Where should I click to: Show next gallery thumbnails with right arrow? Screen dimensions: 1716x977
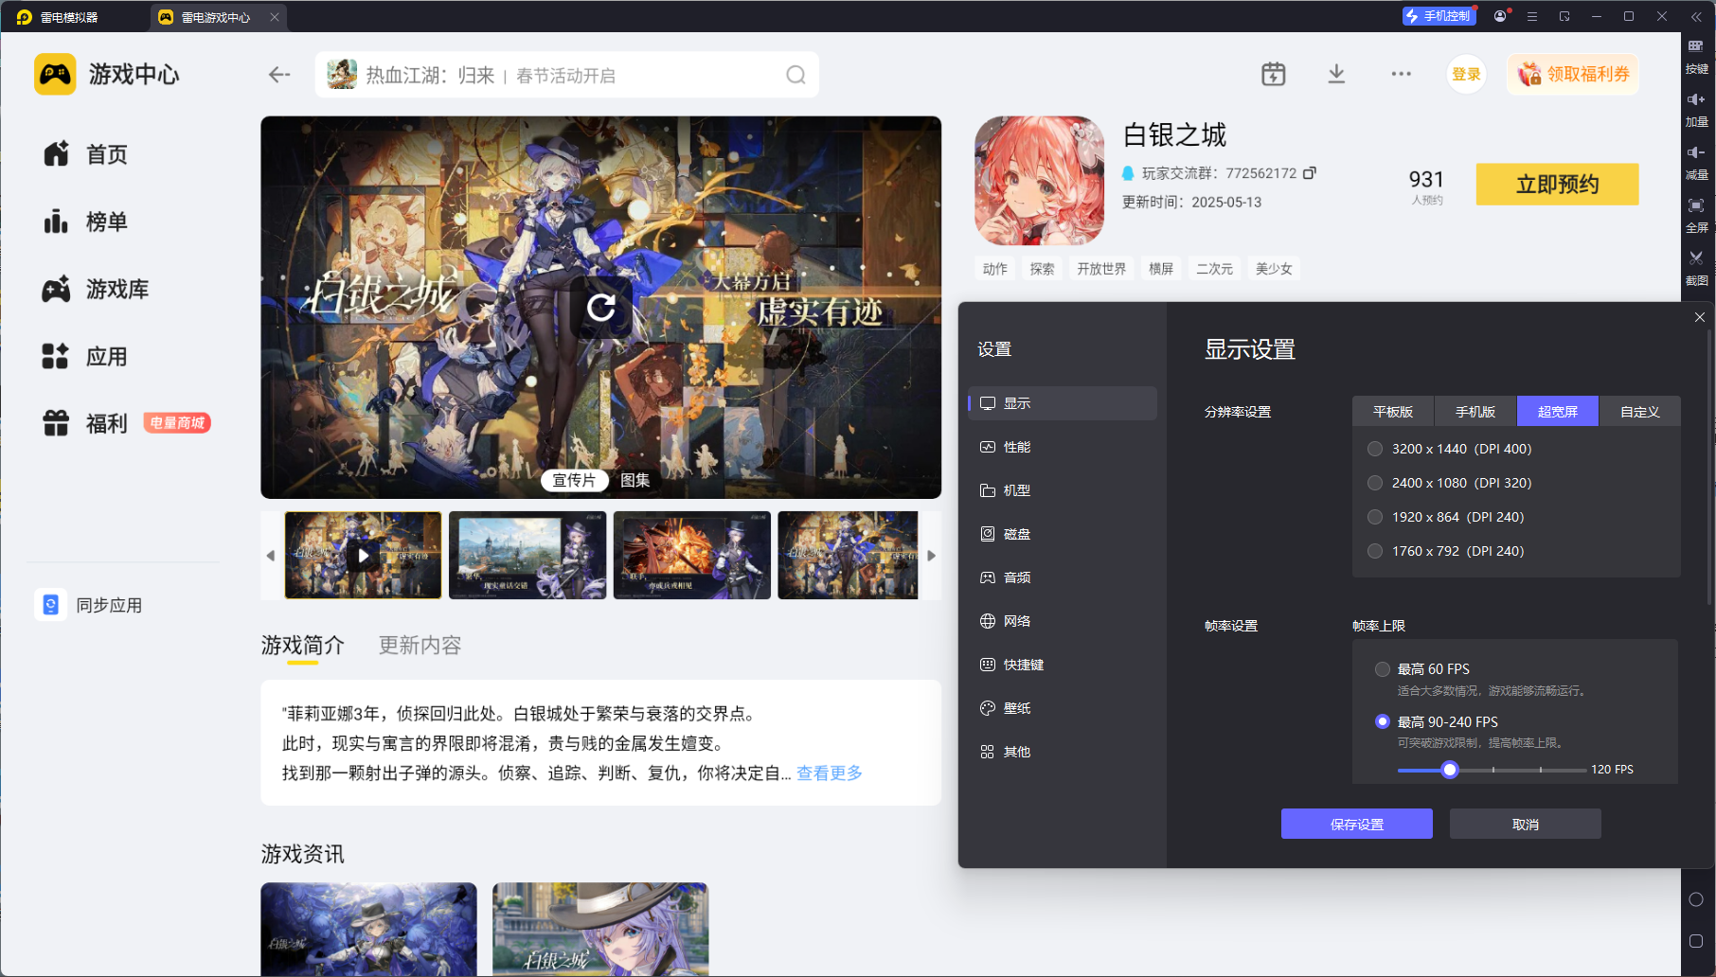tap(931, 556)
